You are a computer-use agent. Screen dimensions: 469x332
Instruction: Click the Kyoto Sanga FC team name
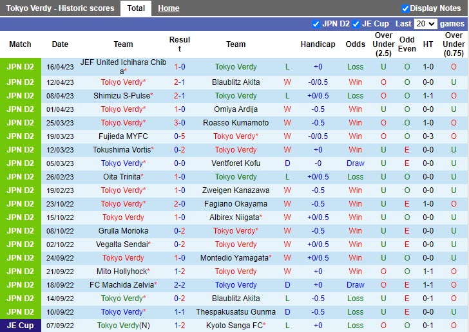235,326
